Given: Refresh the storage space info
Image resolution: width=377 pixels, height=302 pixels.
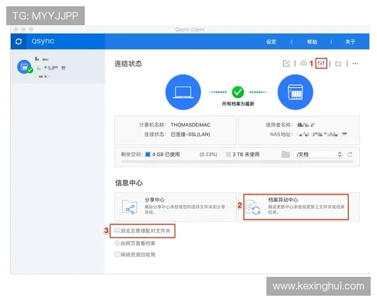Looking at the screenshot, I should tap(350, 154).
